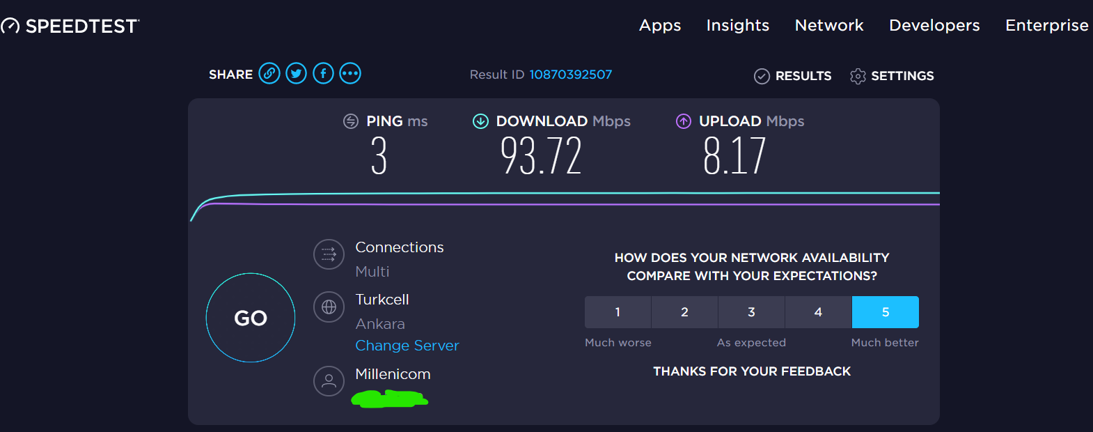This screenshot has height=432, width=1093.
Task: Click the Much worse label
Action: pos(618,343)
